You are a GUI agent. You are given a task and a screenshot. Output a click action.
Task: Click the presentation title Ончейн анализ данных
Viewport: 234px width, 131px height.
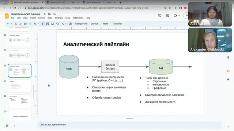coord(25,14)
